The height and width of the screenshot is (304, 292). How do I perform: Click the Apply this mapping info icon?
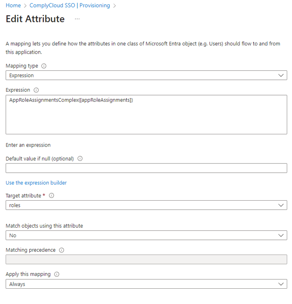click(x=57, y=274)
